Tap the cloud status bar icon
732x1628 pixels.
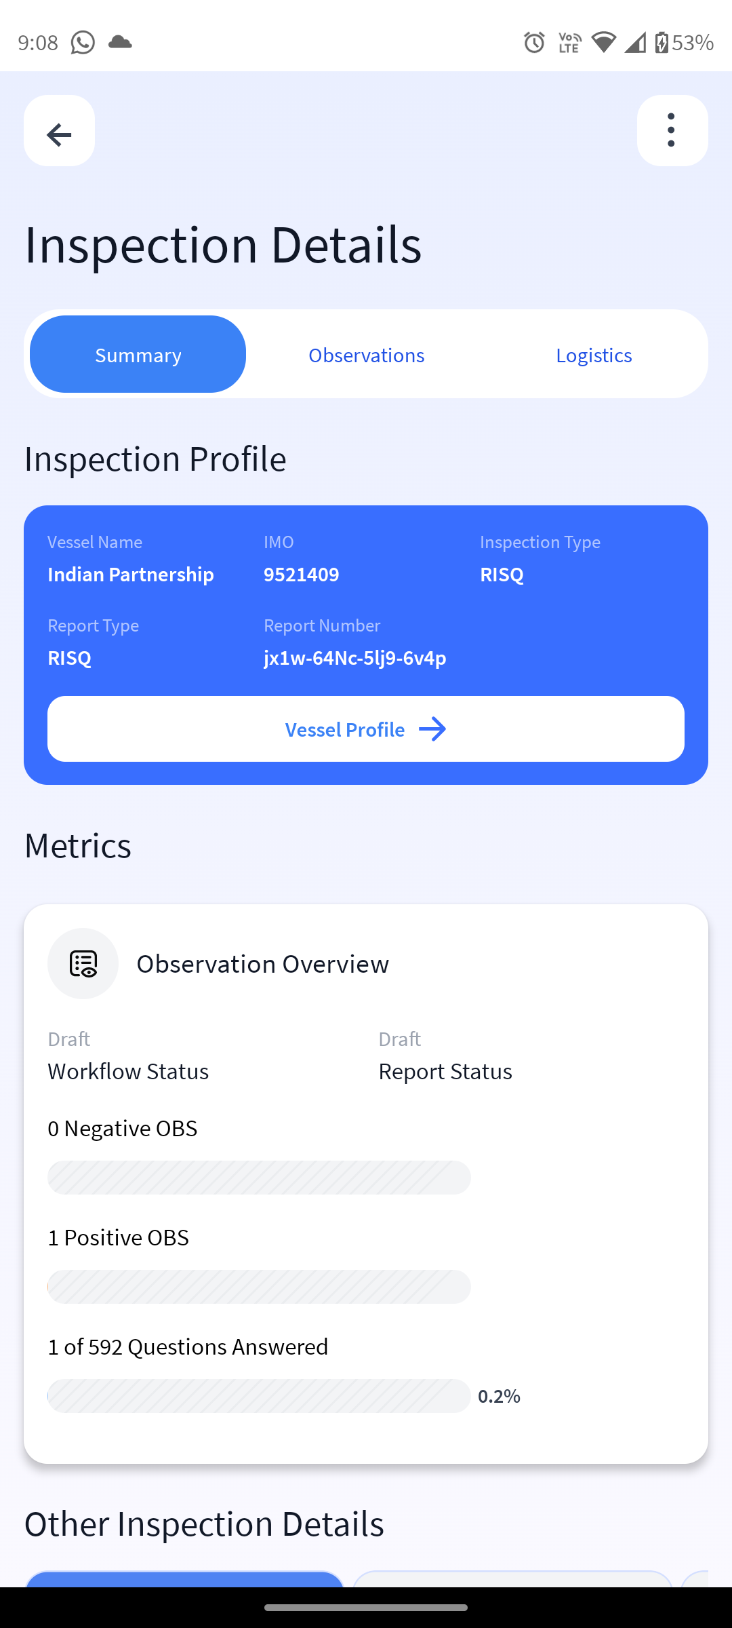[120, 43]
